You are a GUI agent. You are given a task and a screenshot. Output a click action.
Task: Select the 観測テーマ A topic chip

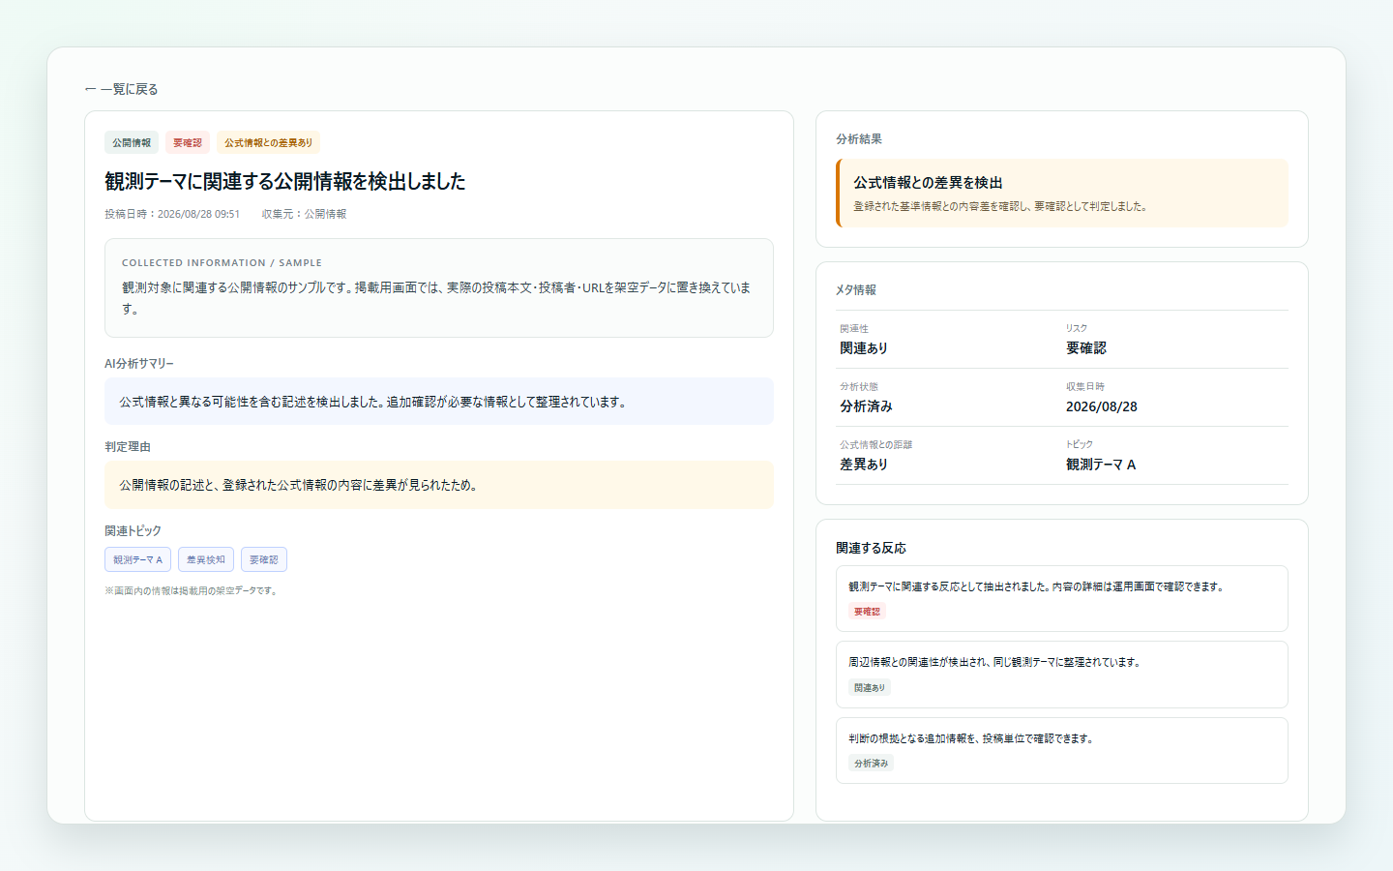(138, 559)
